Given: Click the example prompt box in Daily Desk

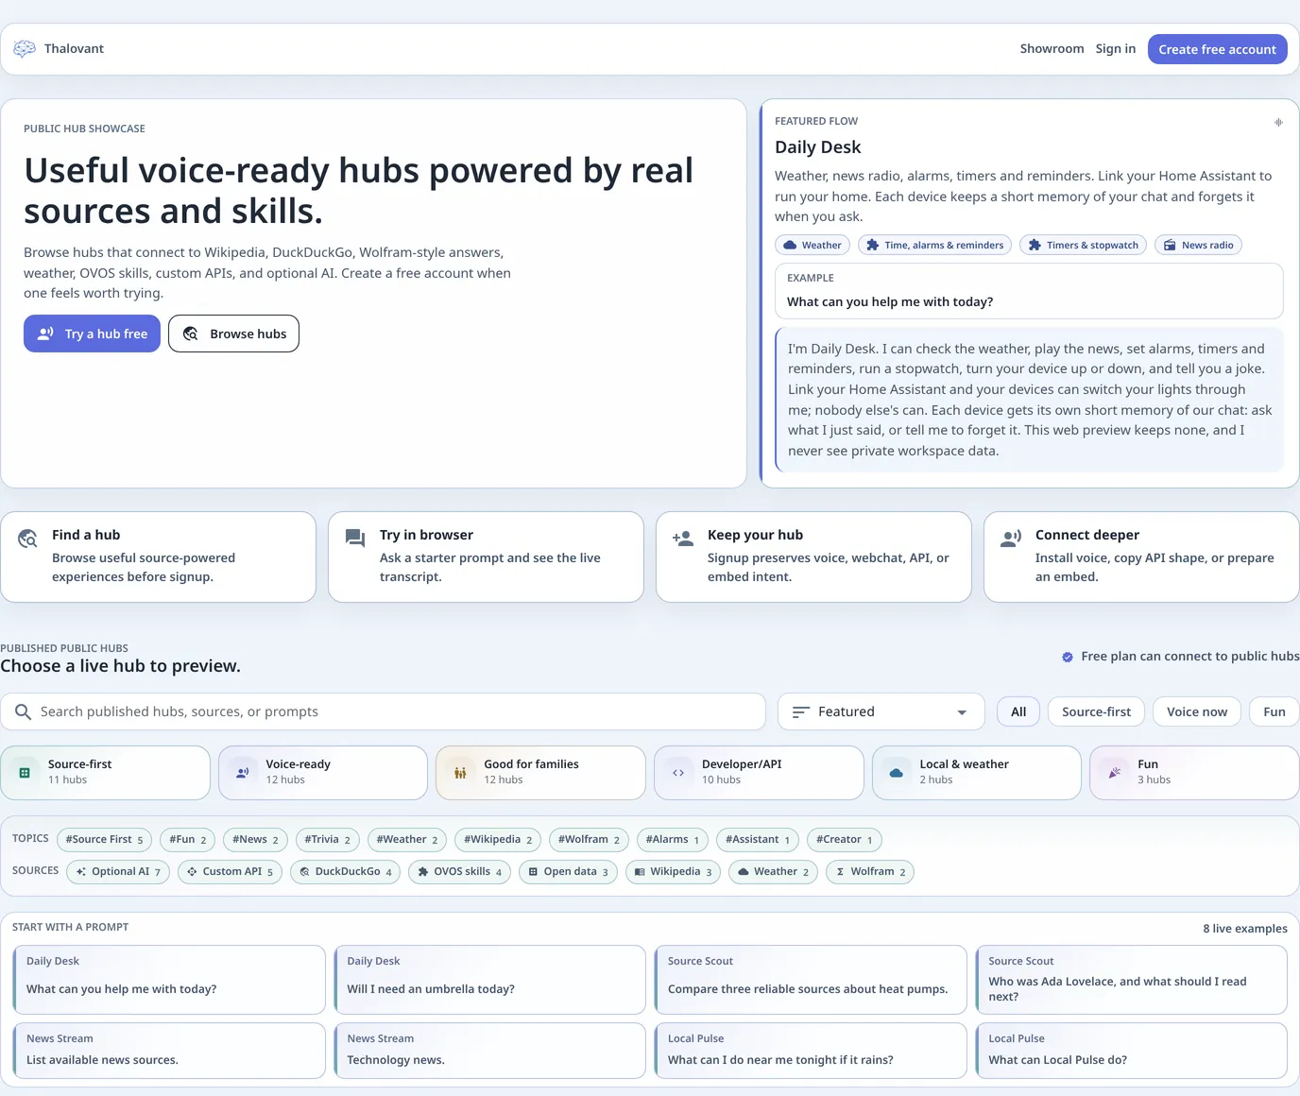Looking at the screenshot, I should (x=1029, y=291).
